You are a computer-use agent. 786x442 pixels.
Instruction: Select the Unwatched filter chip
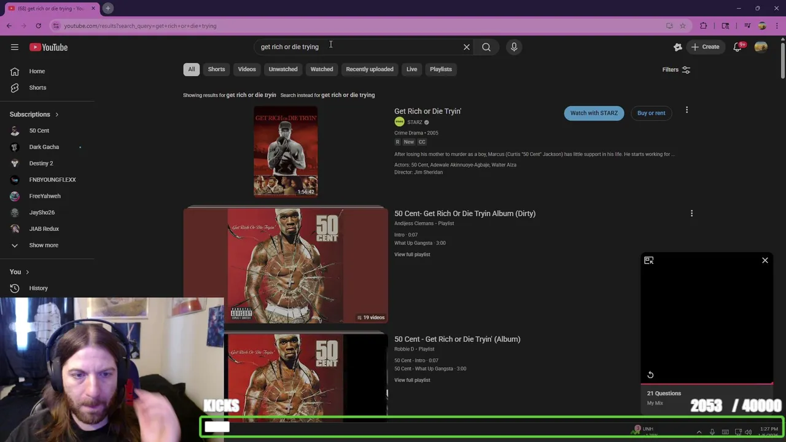click(x=283, y=69)
